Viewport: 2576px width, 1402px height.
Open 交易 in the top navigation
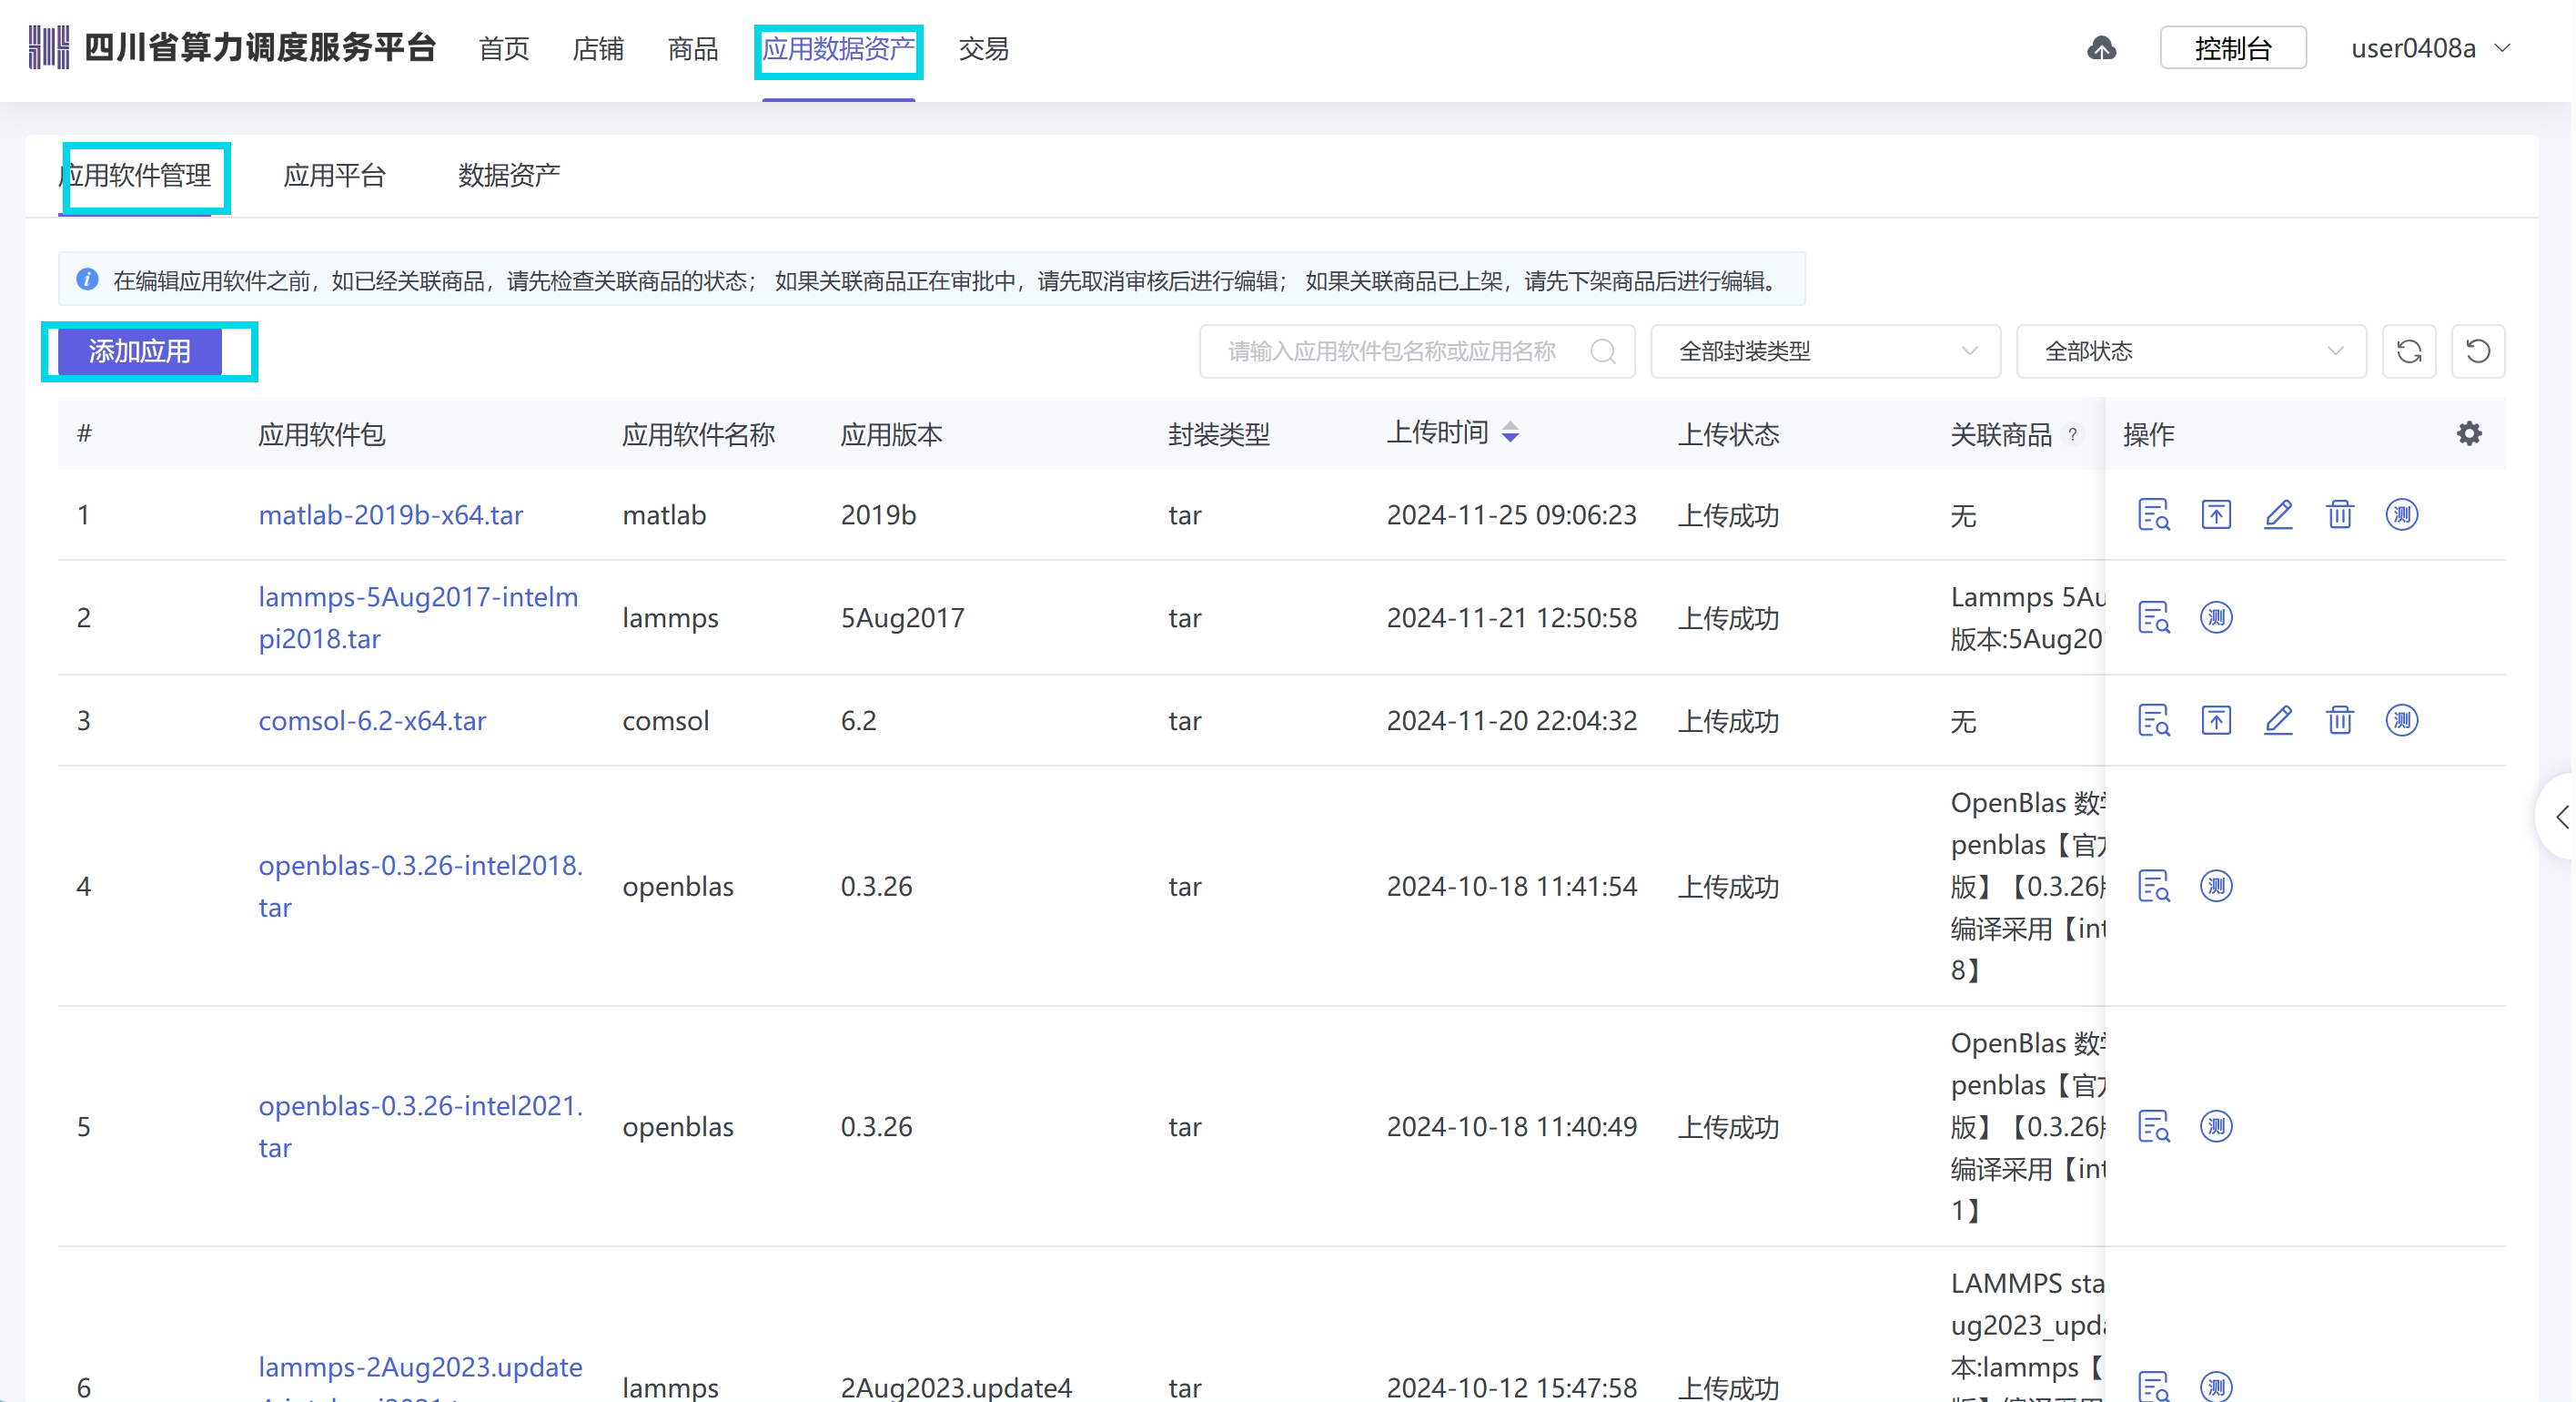pyautogui.click(x=984, y=48)
